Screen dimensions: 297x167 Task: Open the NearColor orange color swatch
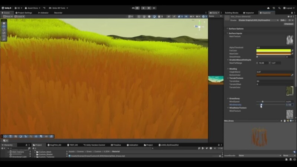click(x=274, y=54)
